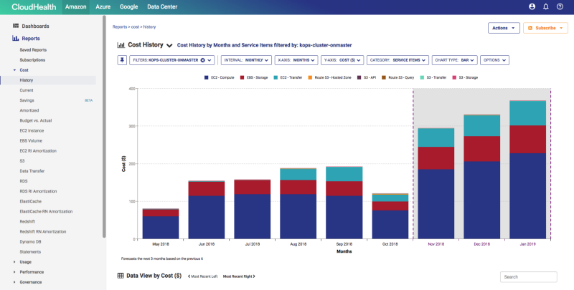Toggle Route 53 - Query legend entry
Screen dimensions: 574x290
click(398, 78)
